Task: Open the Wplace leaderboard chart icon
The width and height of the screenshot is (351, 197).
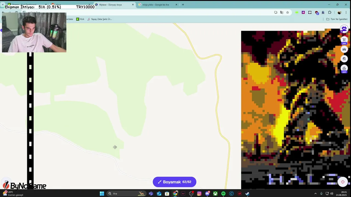Action: click(344, 68)
